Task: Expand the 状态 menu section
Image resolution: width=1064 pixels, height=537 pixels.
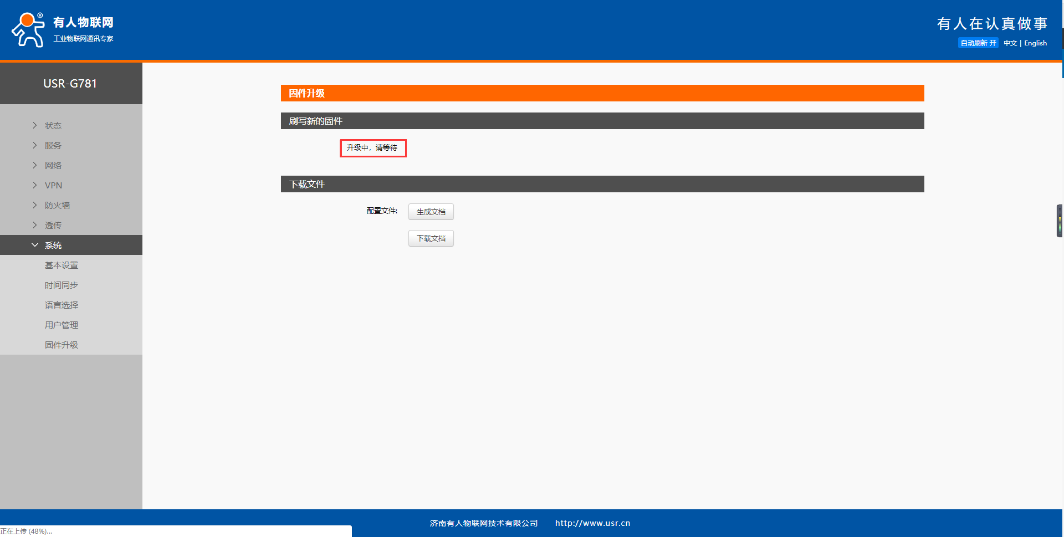Action: 53,126
